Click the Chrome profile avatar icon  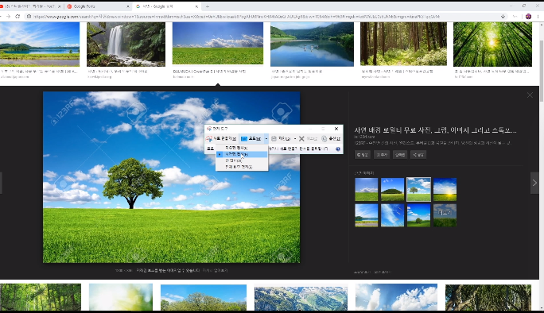click(x=528, y=17)
